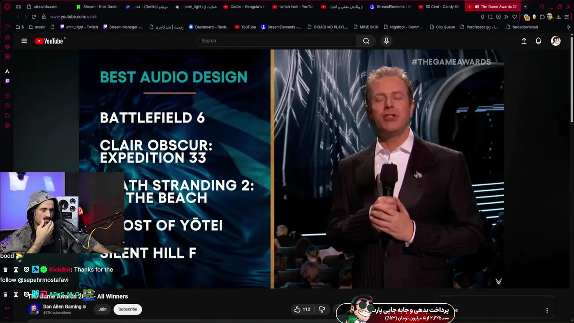Join the Dan Allen Gaming channel membership
This screenshot has width=574, height=323.
click(x=102, y=309)
